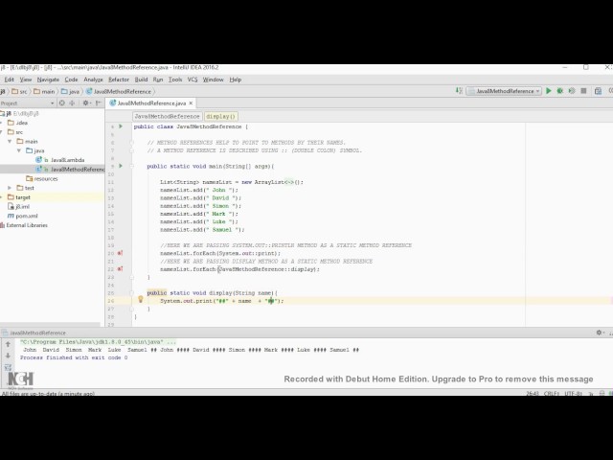Open the run configuration JavaMethodReference dropdown

tap(505, 91)
